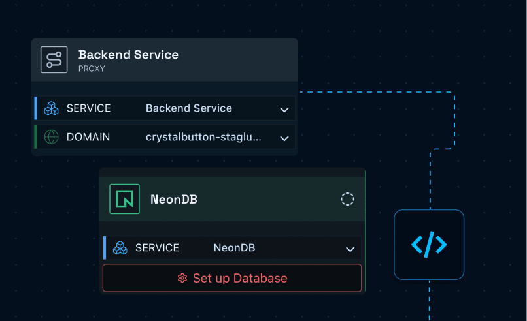Image resolution: width=527 pixels, height=321 pixels.
Task: Click the dashed circle status icon on NeonDB
Action: pos(348,199)
